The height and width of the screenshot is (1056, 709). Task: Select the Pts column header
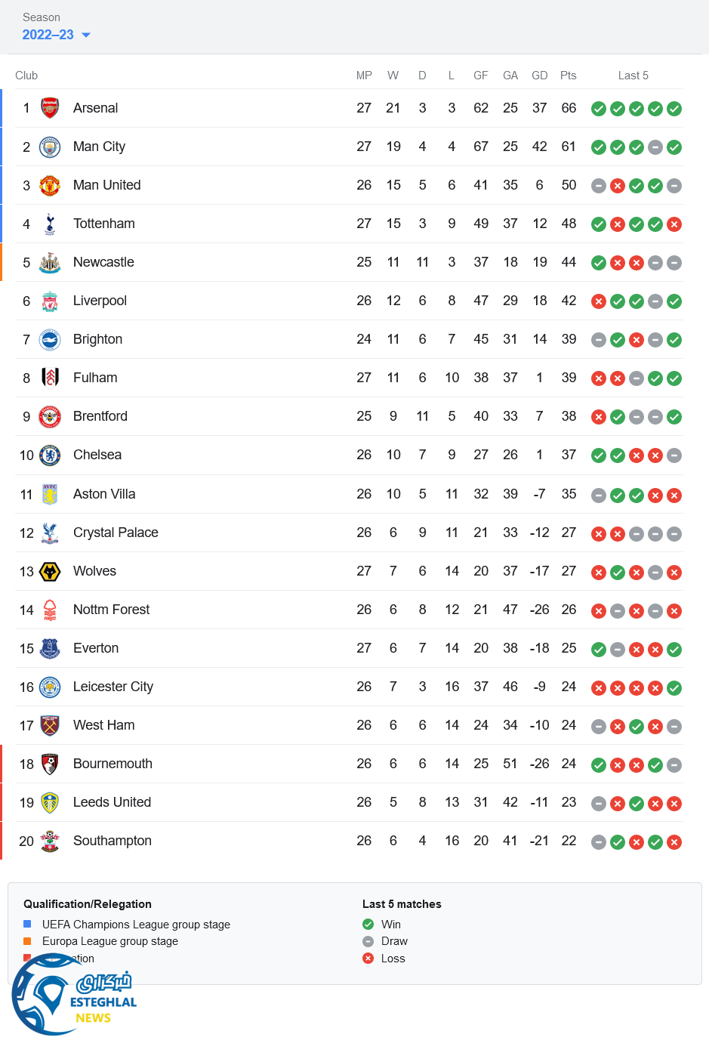click(569, 76)
